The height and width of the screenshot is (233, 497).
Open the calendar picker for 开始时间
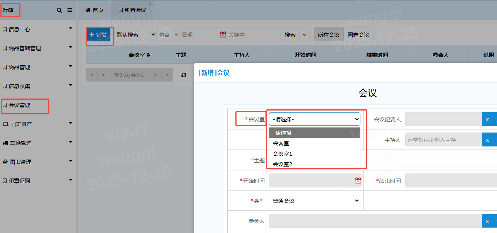tap(358, 180)
